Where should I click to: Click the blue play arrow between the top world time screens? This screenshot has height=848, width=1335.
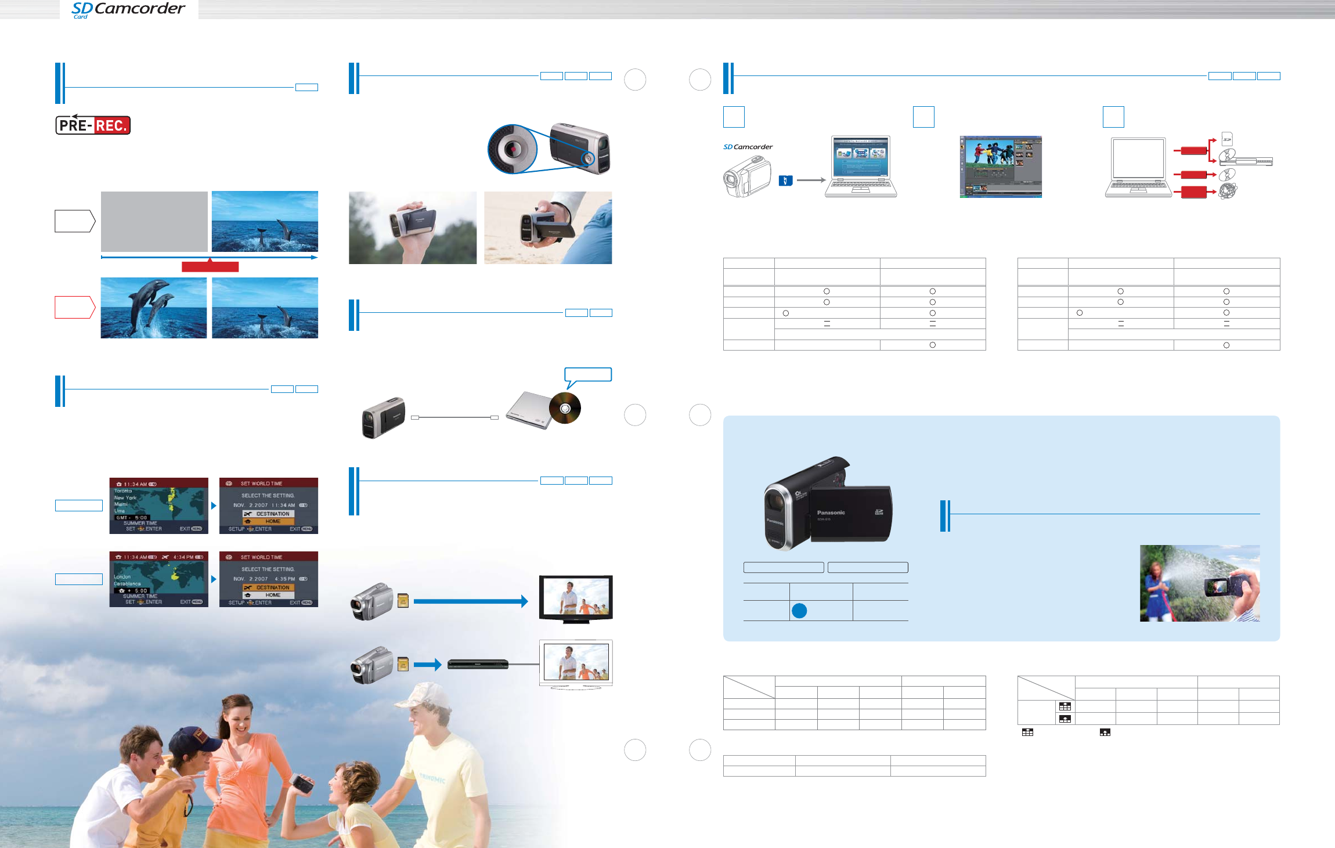tap(214, 506)
